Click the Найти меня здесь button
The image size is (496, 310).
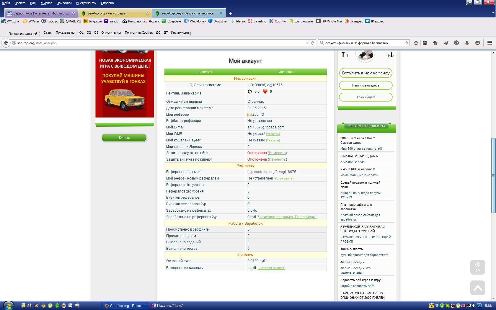366,85
